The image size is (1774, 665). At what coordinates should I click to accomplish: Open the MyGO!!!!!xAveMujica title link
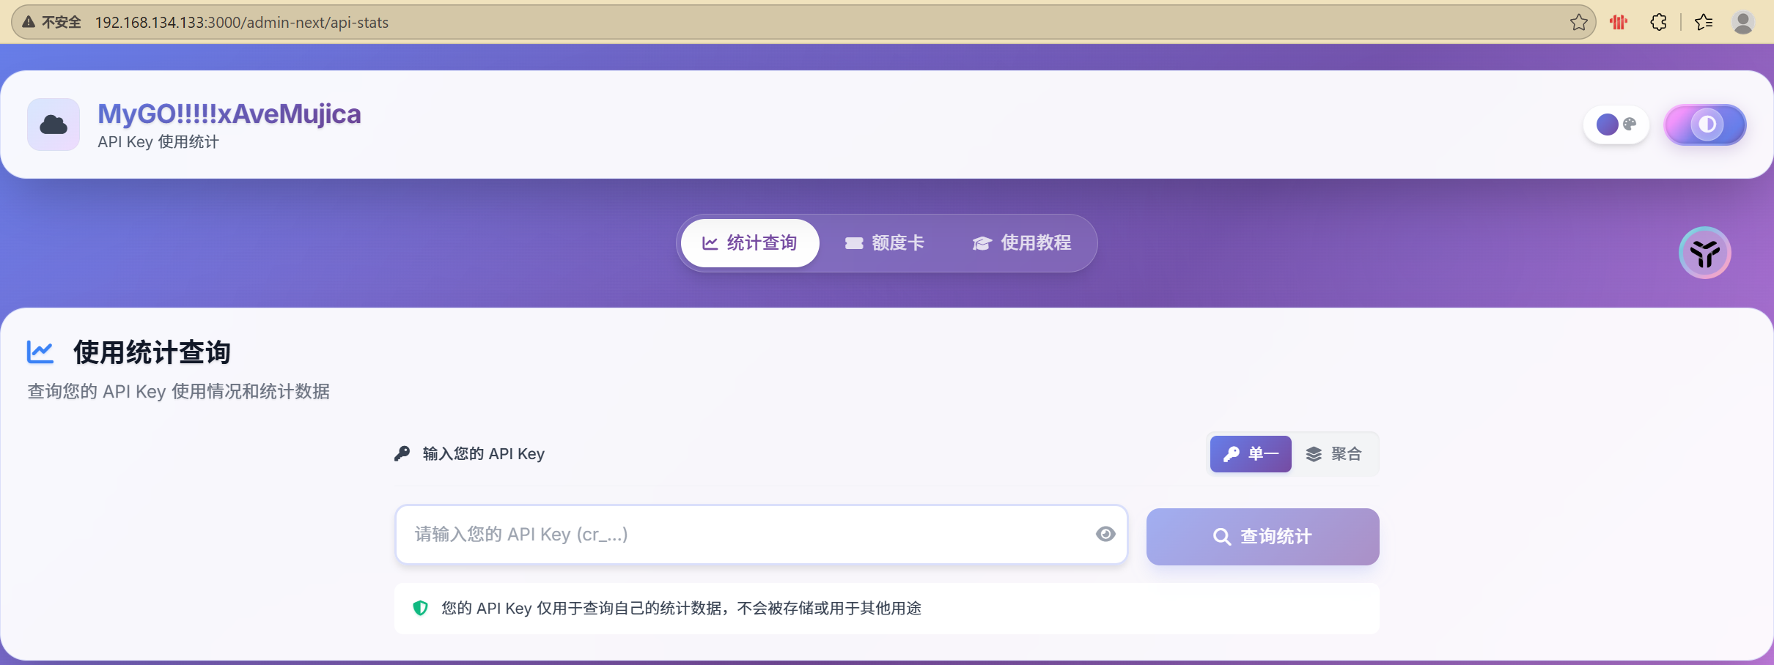click(229, 114)
